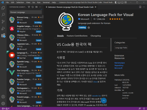Switch to the Details tab
Screen dimensions: 147x110
60,36
